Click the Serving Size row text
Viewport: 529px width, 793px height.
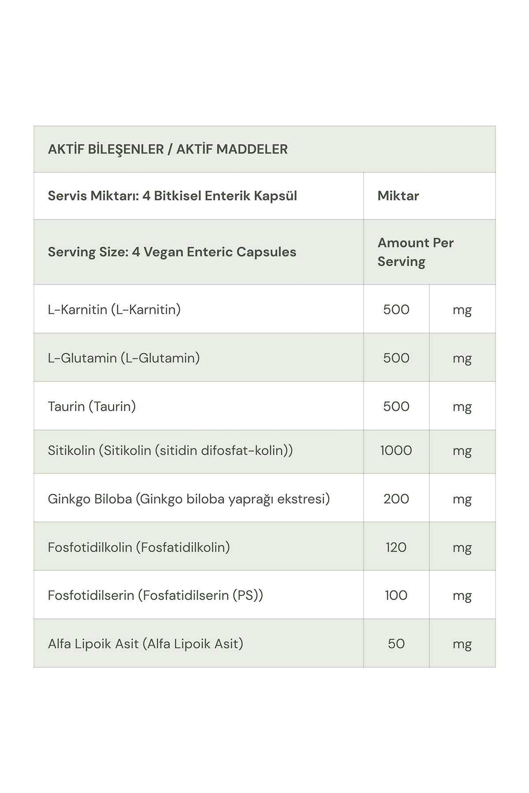(x=172, y=252)
